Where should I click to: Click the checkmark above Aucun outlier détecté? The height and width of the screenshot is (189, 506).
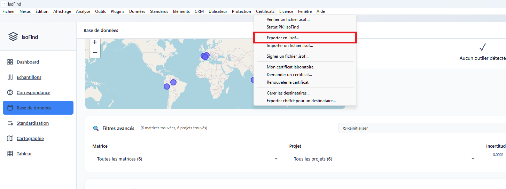point(482,47)
